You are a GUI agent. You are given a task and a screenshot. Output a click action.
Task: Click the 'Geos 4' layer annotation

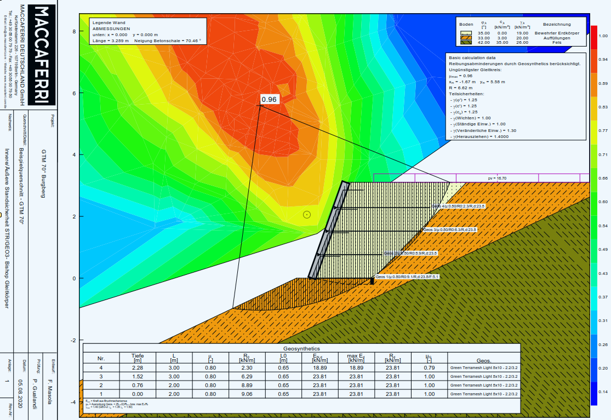coord(458,206)
